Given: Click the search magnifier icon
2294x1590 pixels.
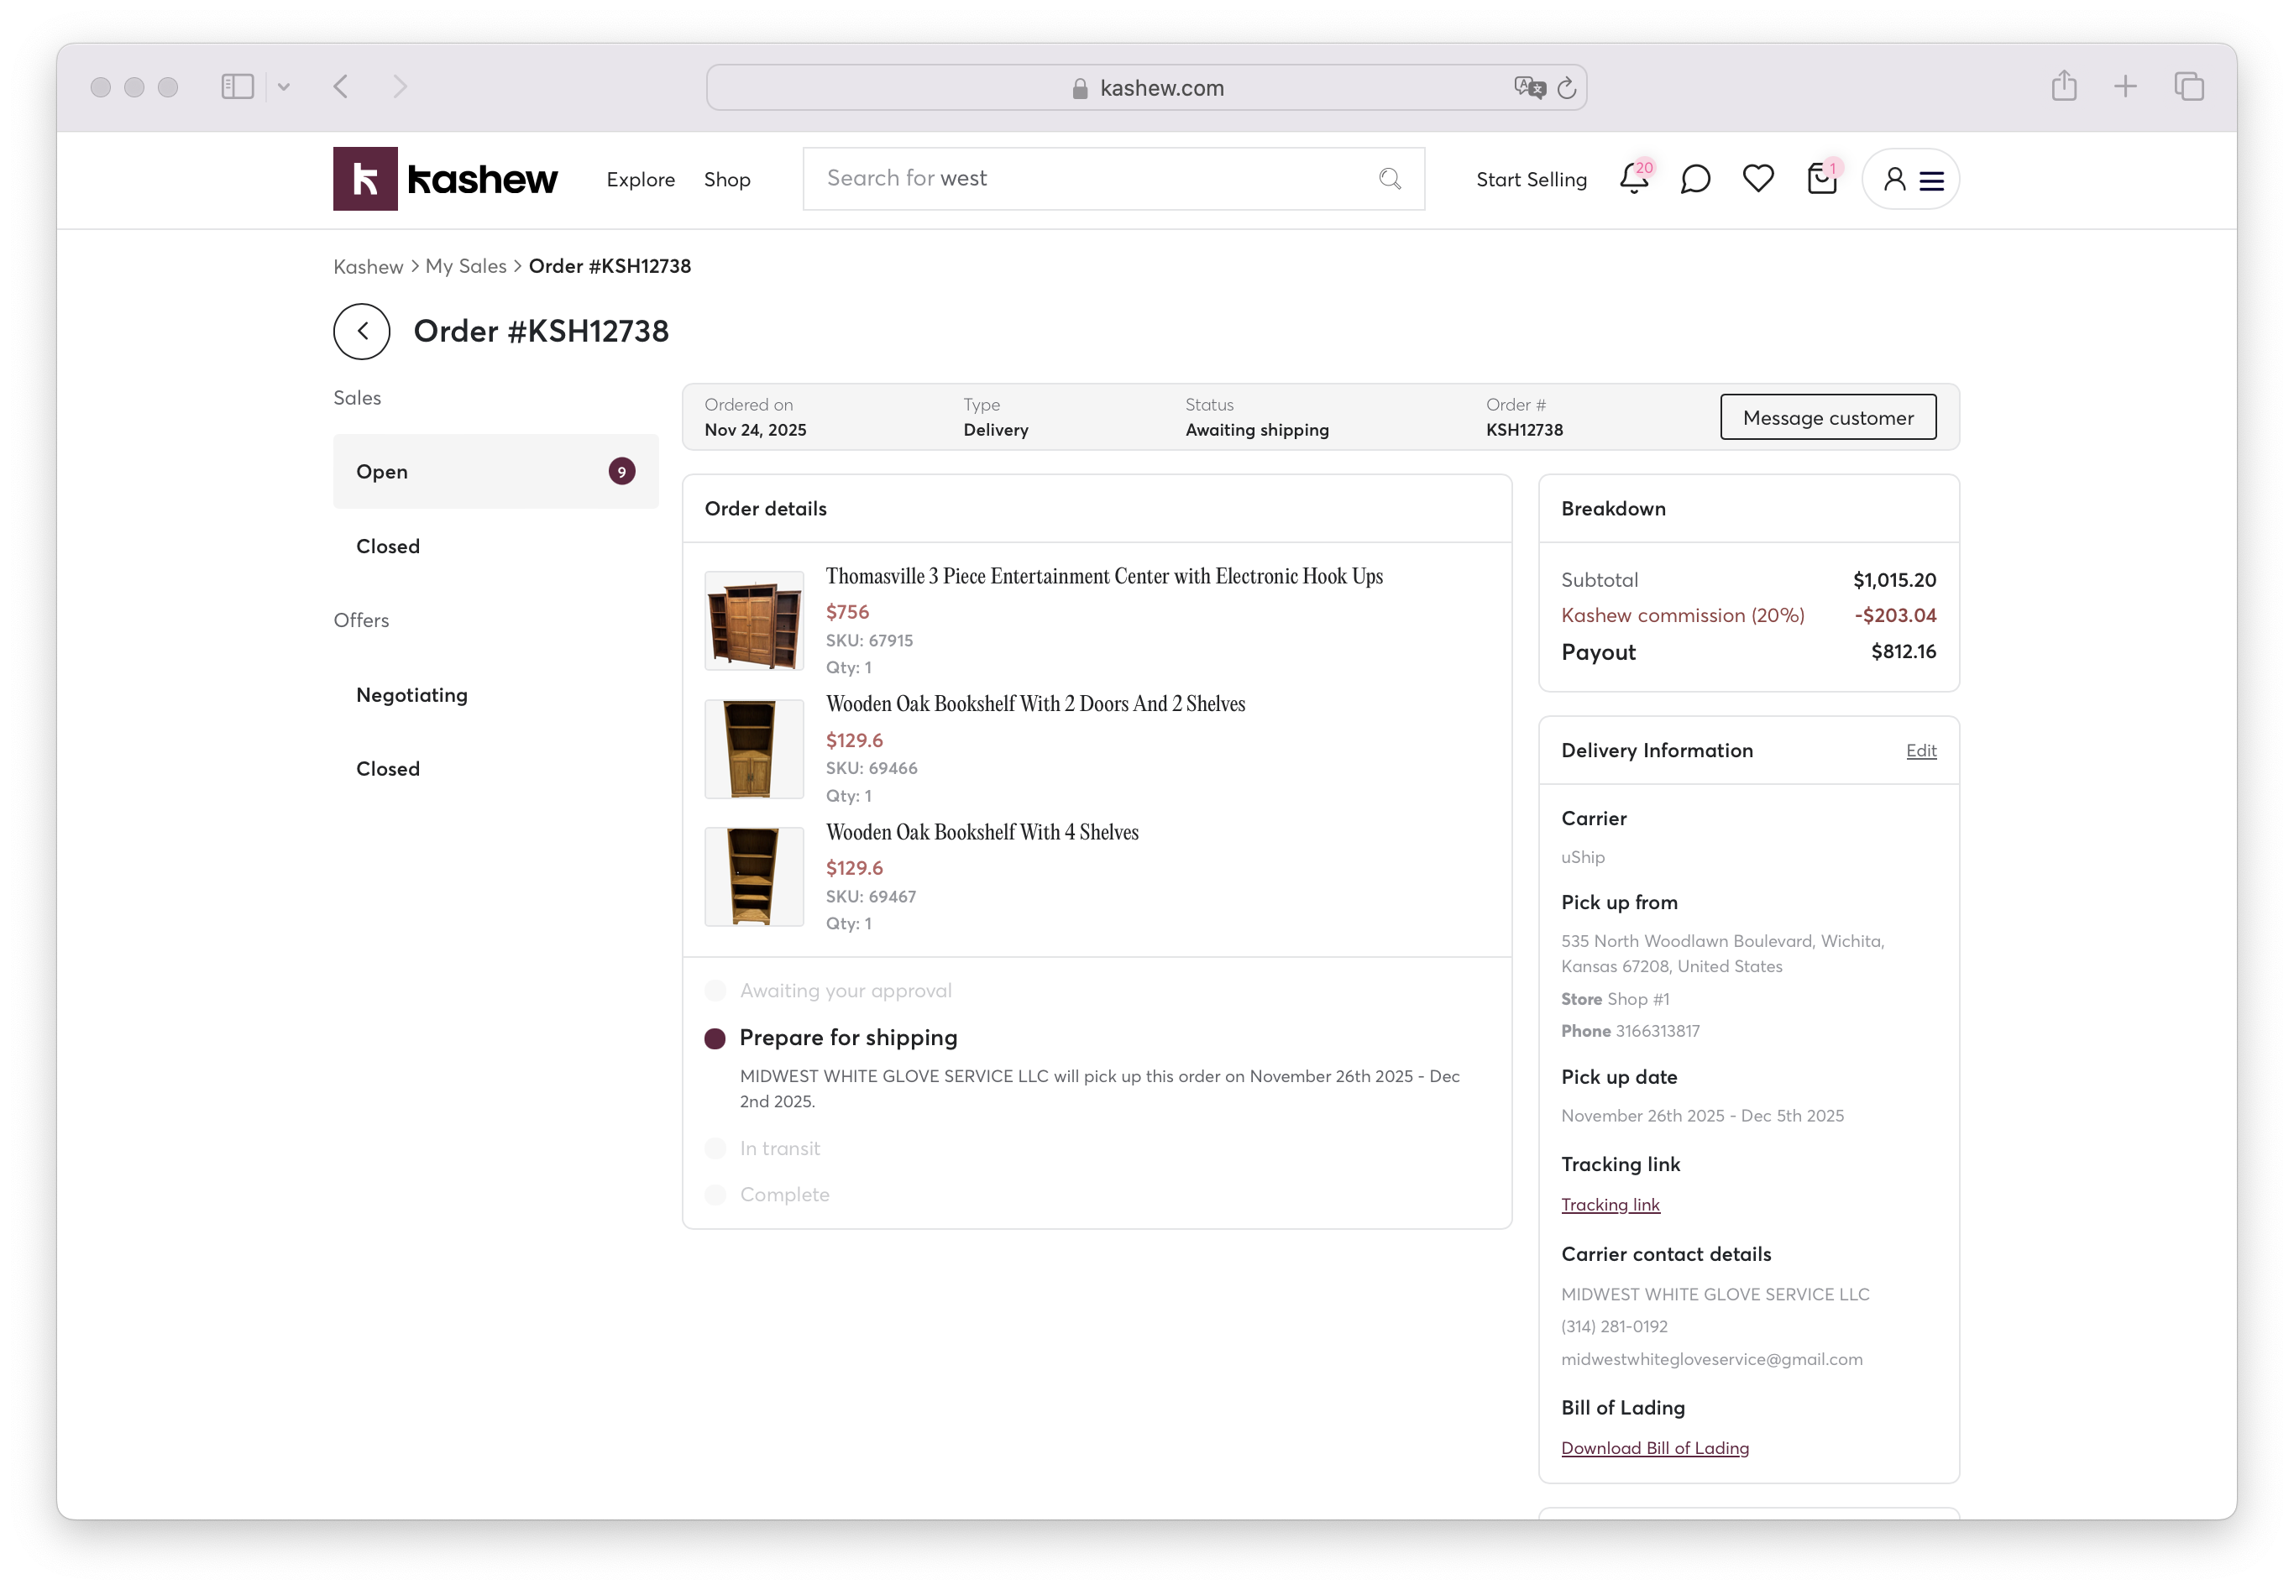Looking at the screenshot, I should click(x=1389, y=178).
